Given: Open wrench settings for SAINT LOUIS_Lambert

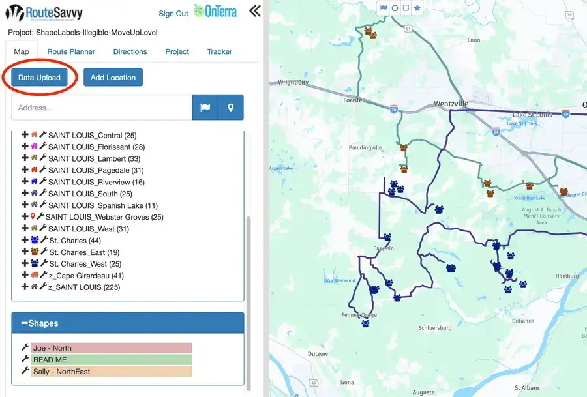Looking at the screenshot, I should [42, 158].
